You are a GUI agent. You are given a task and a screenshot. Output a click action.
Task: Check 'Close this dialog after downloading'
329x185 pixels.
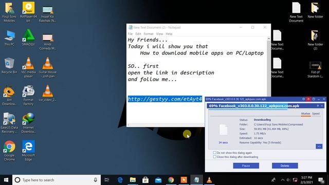click(x=215, y=157)
